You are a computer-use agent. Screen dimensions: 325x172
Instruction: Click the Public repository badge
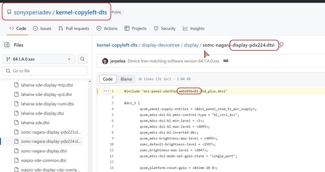116,12
